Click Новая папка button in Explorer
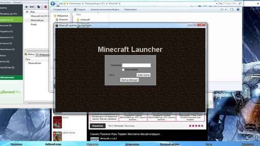This screenshot has height=146, width=260. tap(130, 10)
